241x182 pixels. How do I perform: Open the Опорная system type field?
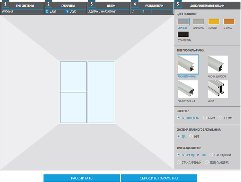tap(22, 12)
